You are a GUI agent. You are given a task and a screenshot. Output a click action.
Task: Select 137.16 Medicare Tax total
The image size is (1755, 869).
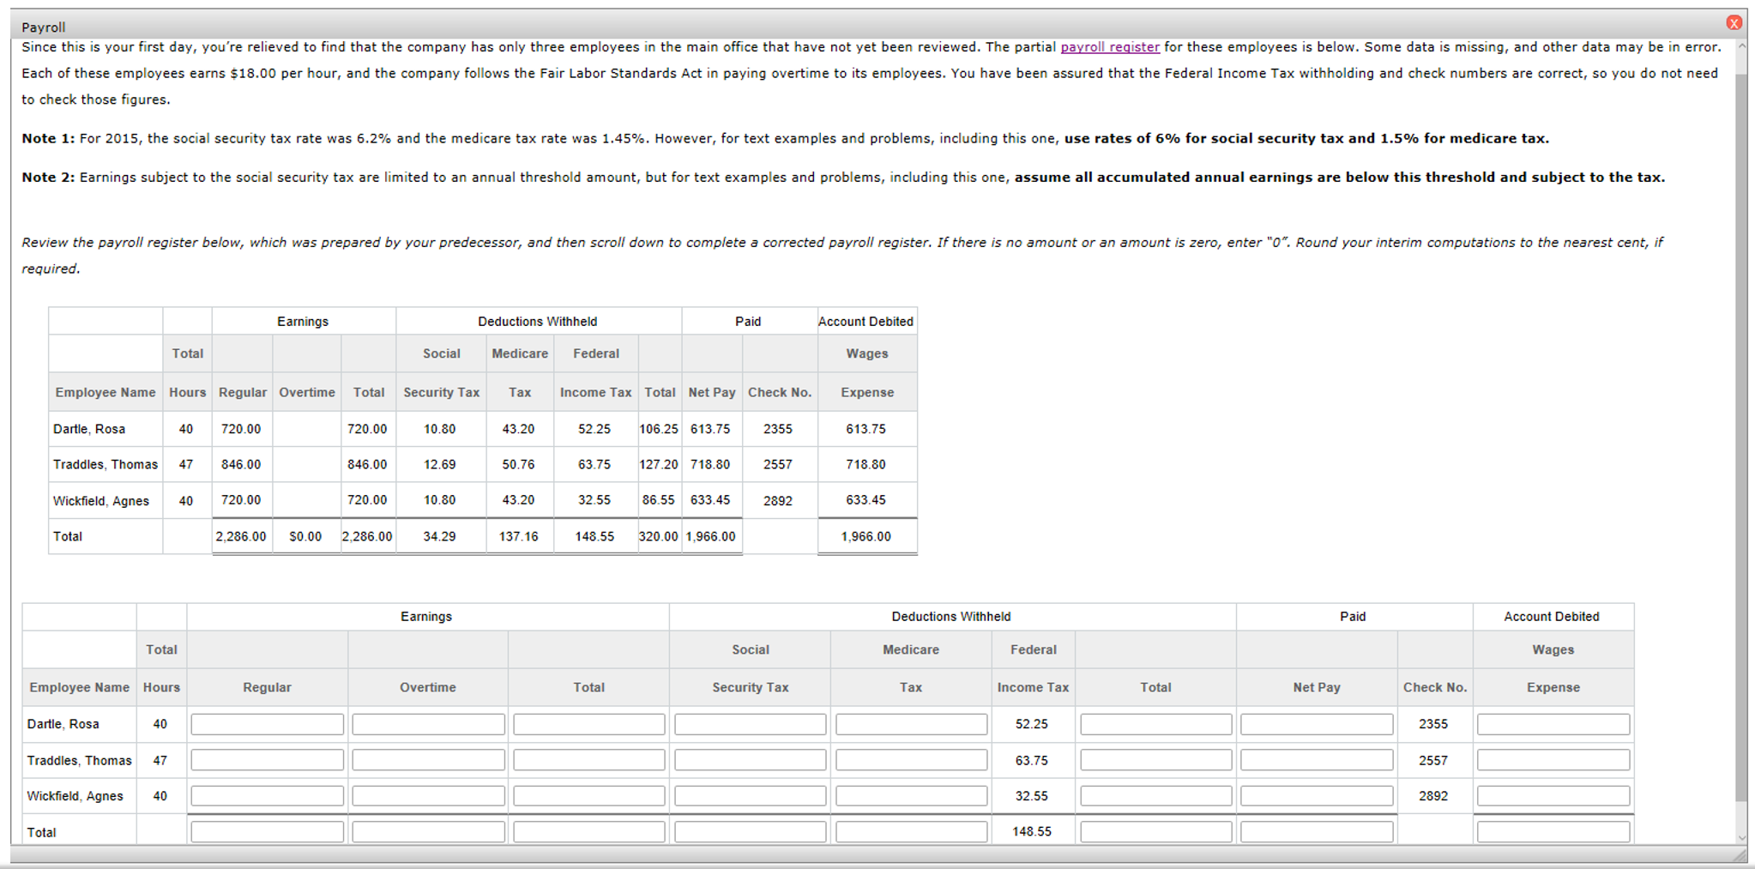tap(519, 536)
